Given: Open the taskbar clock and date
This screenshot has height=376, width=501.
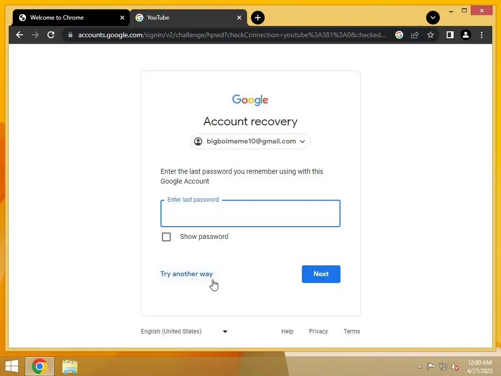Looking at the screenshot, I should coord(479,367).
